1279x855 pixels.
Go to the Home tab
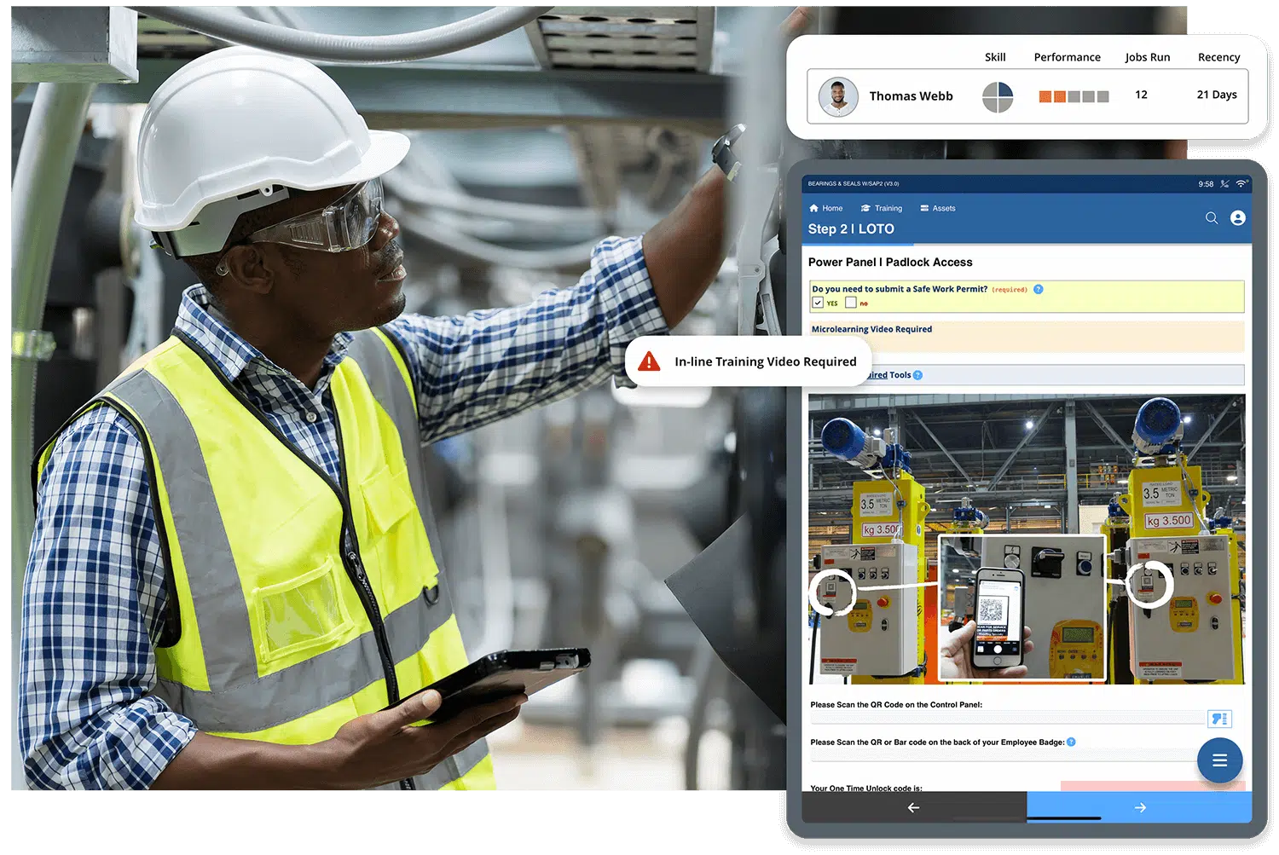[x=825, y=208]
